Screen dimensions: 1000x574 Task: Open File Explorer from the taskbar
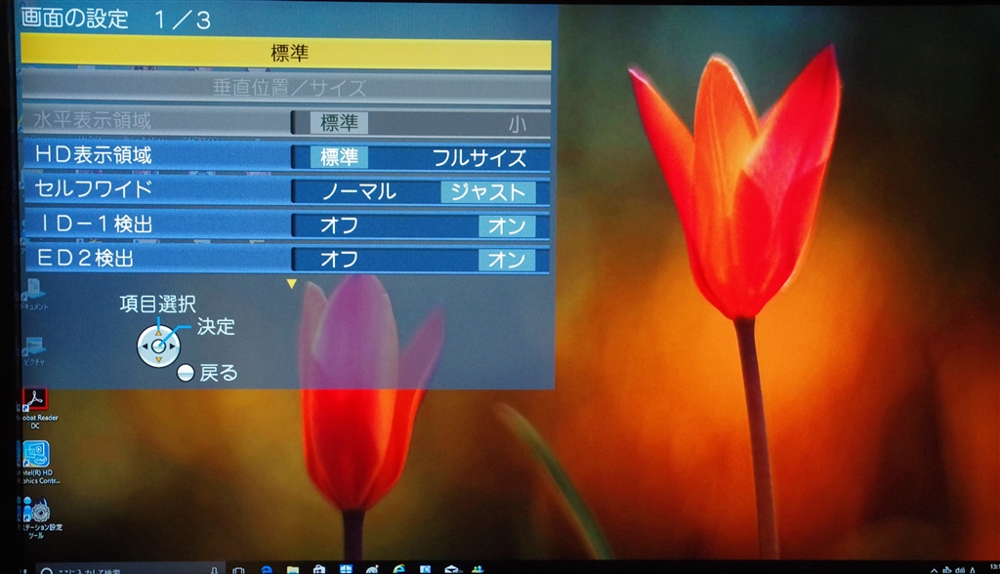point(293,569)
